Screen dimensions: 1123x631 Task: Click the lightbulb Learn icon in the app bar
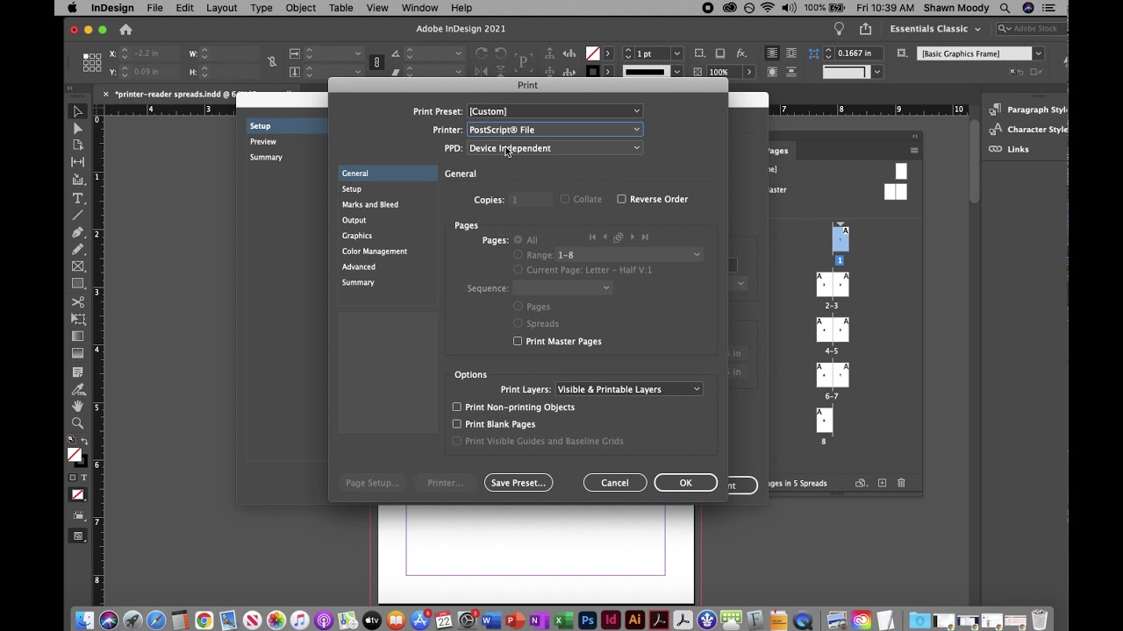click(x=839, y=29)
